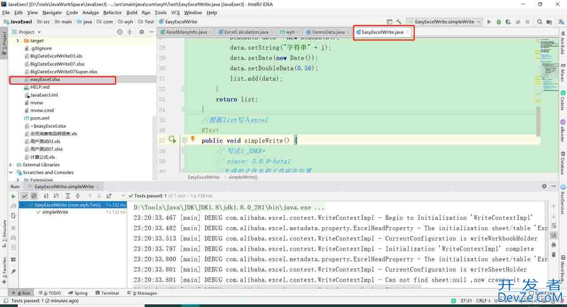
Task: Select pom.xml in project tree
Action: coord(39,118)
